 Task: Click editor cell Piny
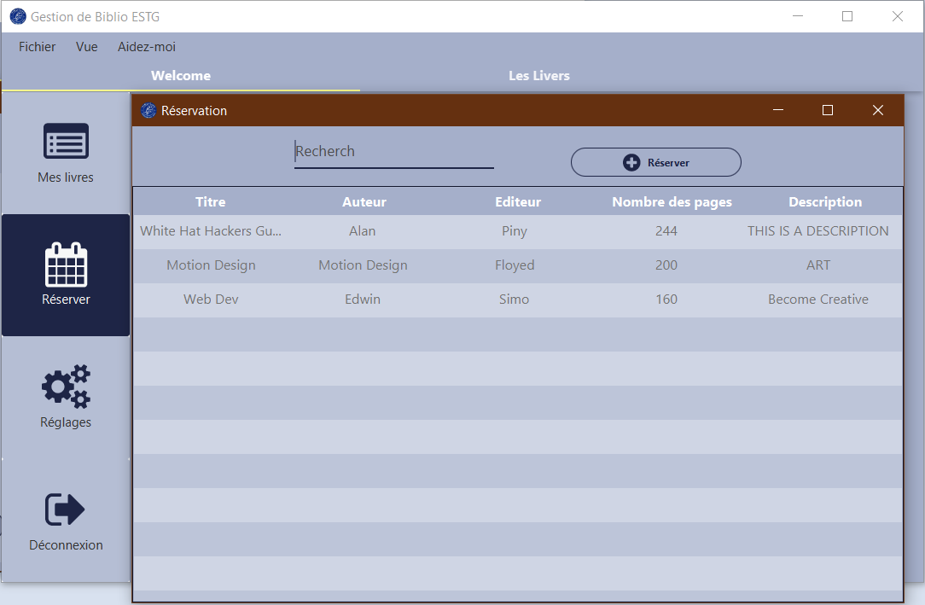point(515,231)
